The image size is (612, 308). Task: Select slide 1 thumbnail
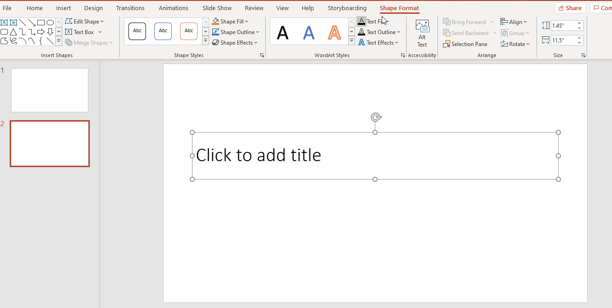pyautogui.click(x=49, y=90)
